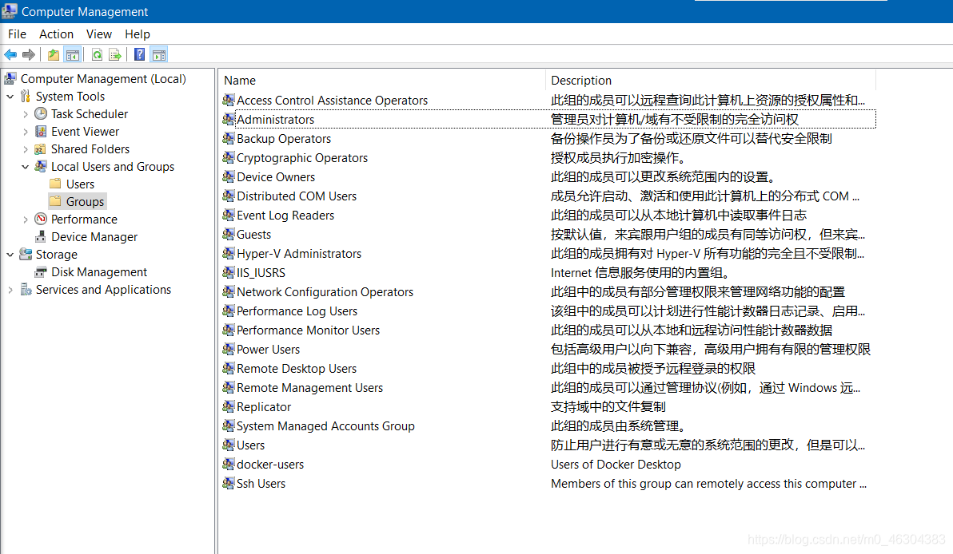The height and width of the screenshot is (554, 953).
Task: Select the Task Scheduler clock icon
Action: pos(41,113)
